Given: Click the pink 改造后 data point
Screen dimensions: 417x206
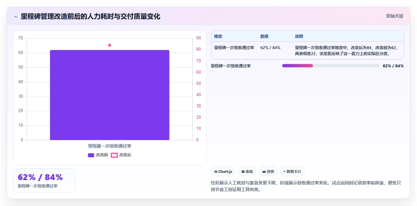Looking at the screenshot, I should coord(110,45).
